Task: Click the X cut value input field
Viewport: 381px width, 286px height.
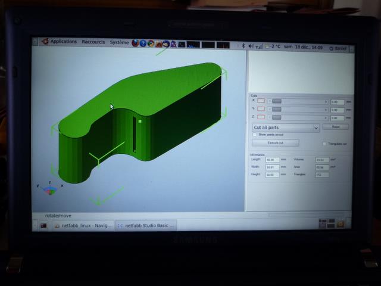Action: coord(338,102)
